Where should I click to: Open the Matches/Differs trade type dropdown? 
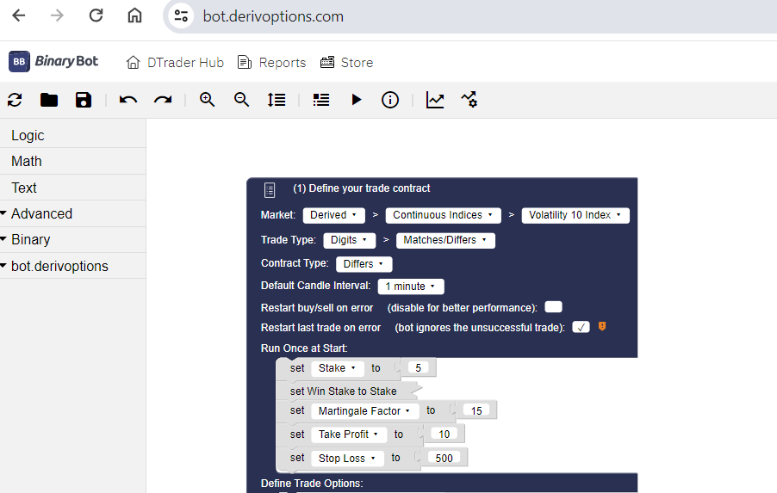(444, 240)
